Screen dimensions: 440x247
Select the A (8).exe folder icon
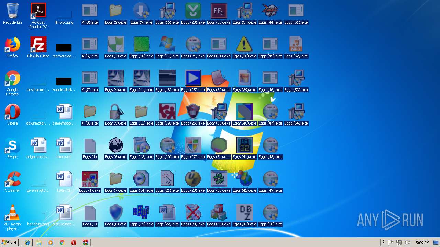90,112
